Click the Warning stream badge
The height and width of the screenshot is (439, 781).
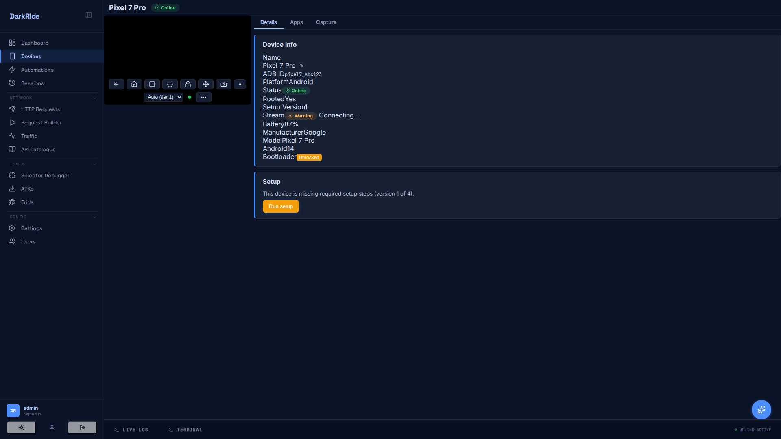click(301, 116)
